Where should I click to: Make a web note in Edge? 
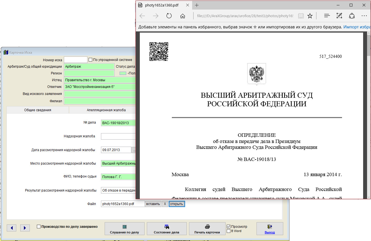tap(339, 16)
